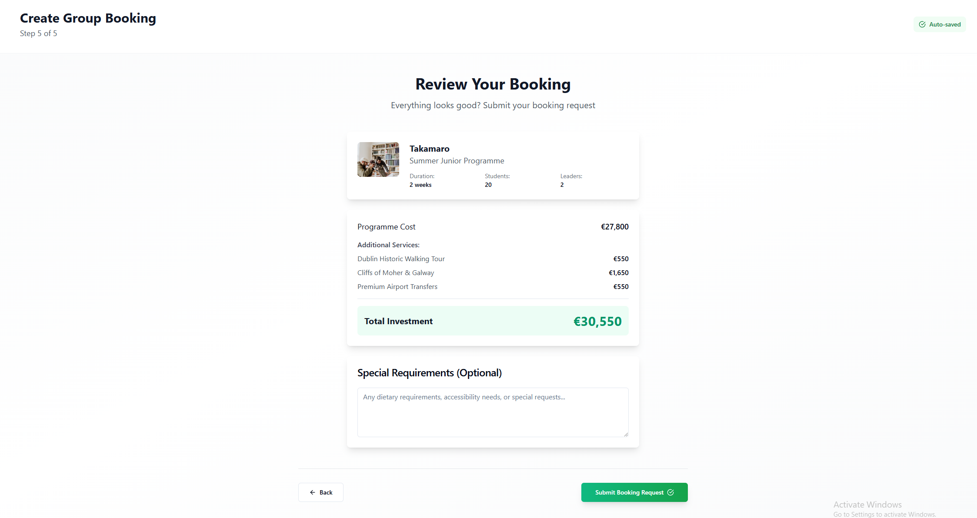
Task: Click the checkmark icon inside Submit Booking Request
Action: coord(670,492)
